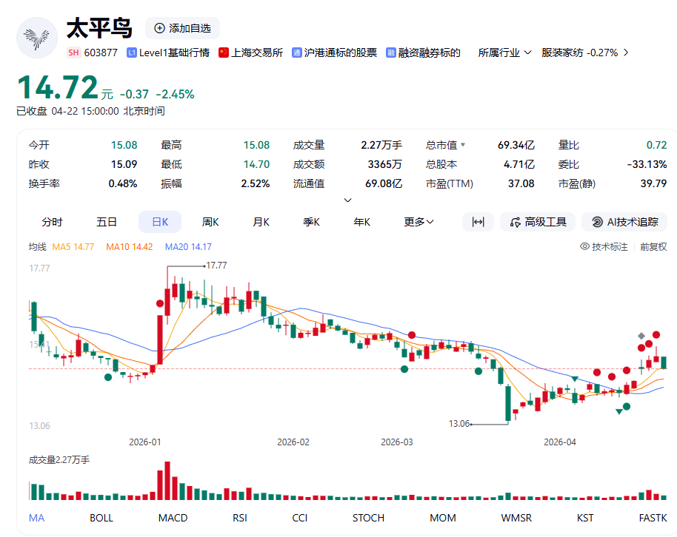Viewport: 677px width, 537px height.
Task: Click MA5 14.77 legend
Action: coord(73,247)
